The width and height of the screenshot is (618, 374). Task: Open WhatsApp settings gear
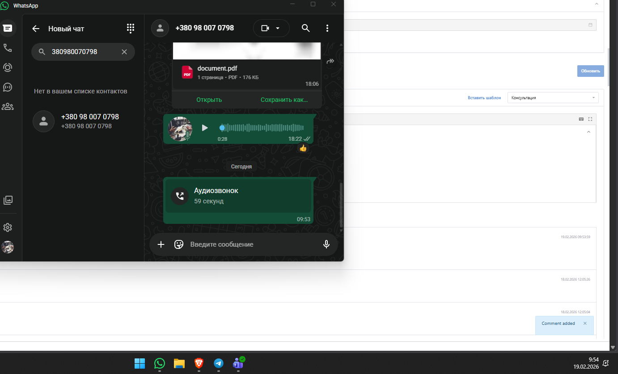tap(8, 227)
